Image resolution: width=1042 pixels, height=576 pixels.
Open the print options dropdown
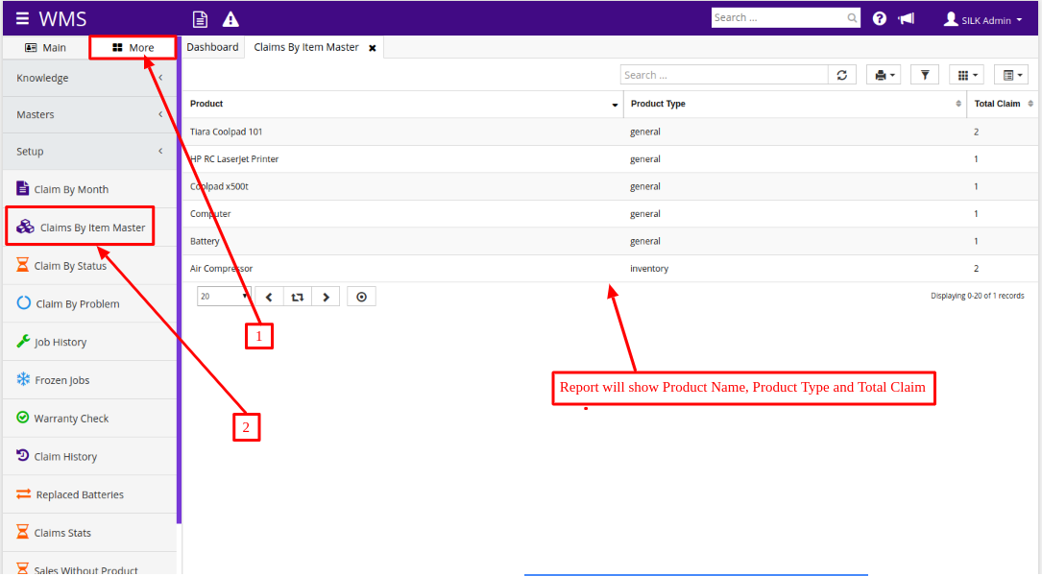884,75
